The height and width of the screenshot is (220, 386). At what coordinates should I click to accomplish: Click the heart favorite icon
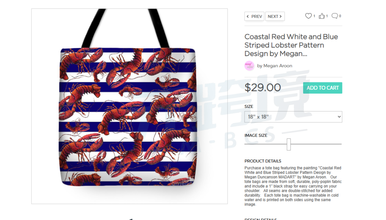tap(308, 16)
